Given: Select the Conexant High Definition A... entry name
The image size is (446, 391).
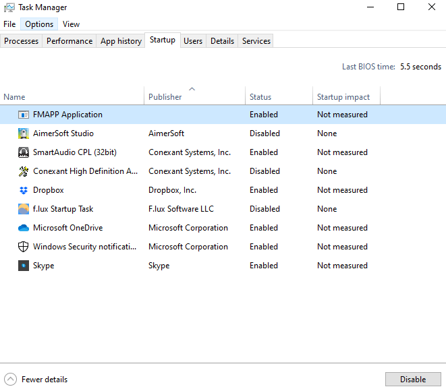Looking at the screenshot, I should (x=85, y=171).
